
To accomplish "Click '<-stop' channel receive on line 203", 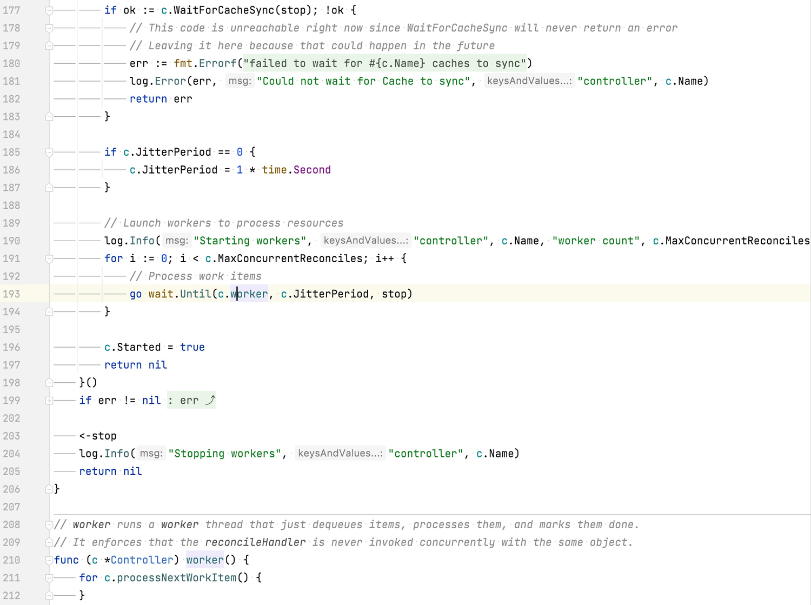I will (x=98, y=436).
